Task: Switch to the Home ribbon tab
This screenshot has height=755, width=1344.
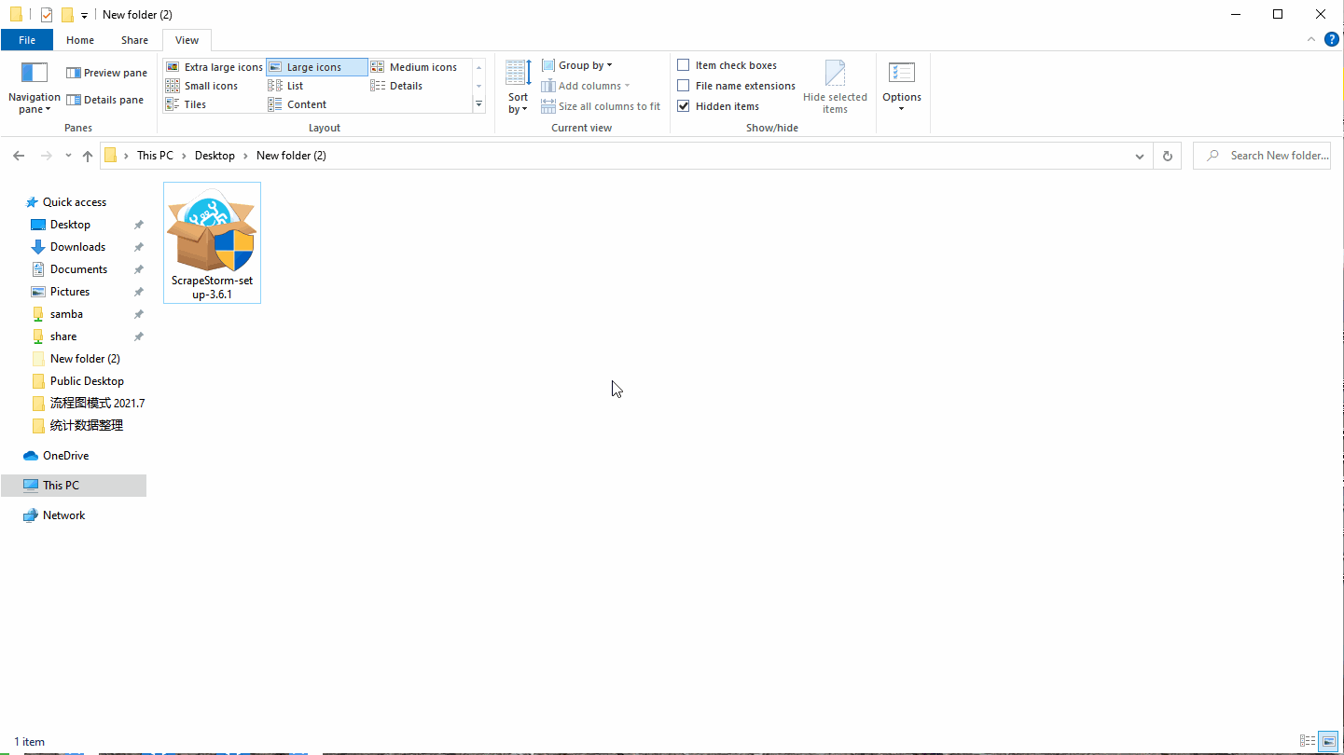Action: (80, 40)
